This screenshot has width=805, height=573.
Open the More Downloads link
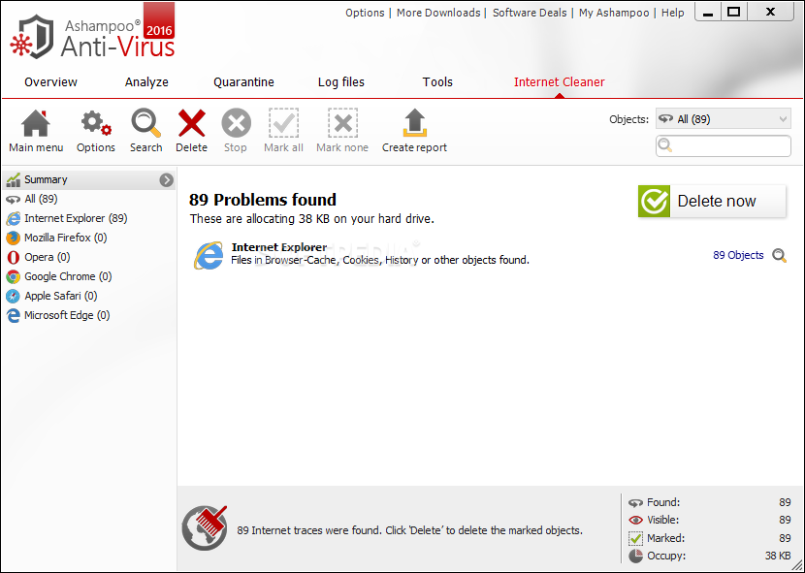point(438,13)
